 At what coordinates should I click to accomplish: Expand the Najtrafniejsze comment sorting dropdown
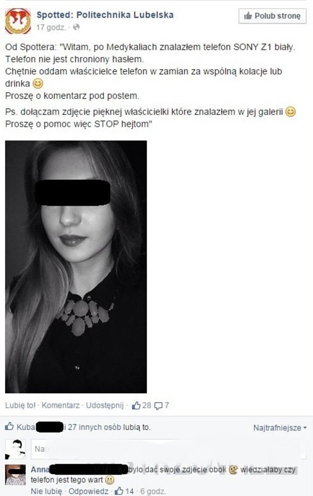(x=280, y=428)
